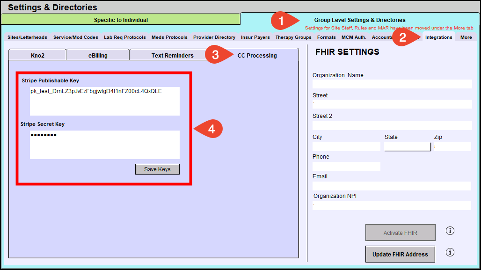Click the Activate FHIR button
The image size is (481, 270).
pyautogui.click(x=400, y=233)
